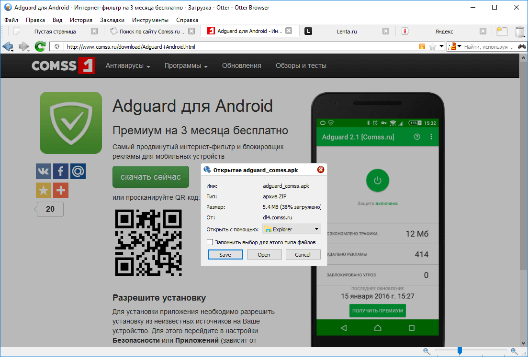
Task: Click Cancel in the download dialog
Action: [303, 254]
